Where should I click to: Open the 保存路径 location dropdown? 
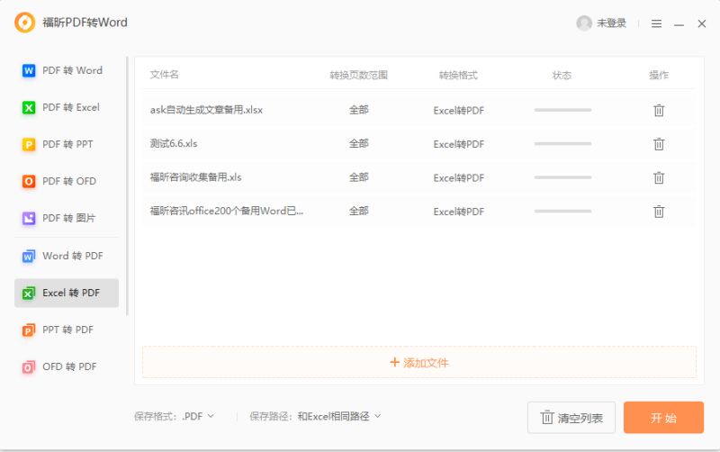click(339, 416)
